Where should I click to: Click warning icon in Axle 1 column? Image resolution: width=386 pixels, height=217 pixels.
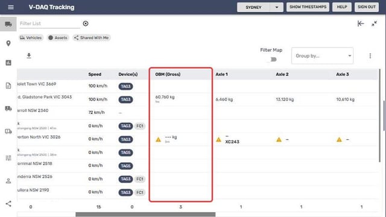[x=218, y=140]
